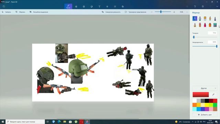The image size is (220, 124).
Task: Open the Windows Start menu
Action: [x=3, y=122]
